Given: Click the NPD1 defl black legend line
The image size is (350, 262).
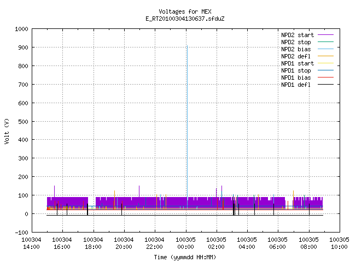Looking at the screenshot, I should point(325,85).
